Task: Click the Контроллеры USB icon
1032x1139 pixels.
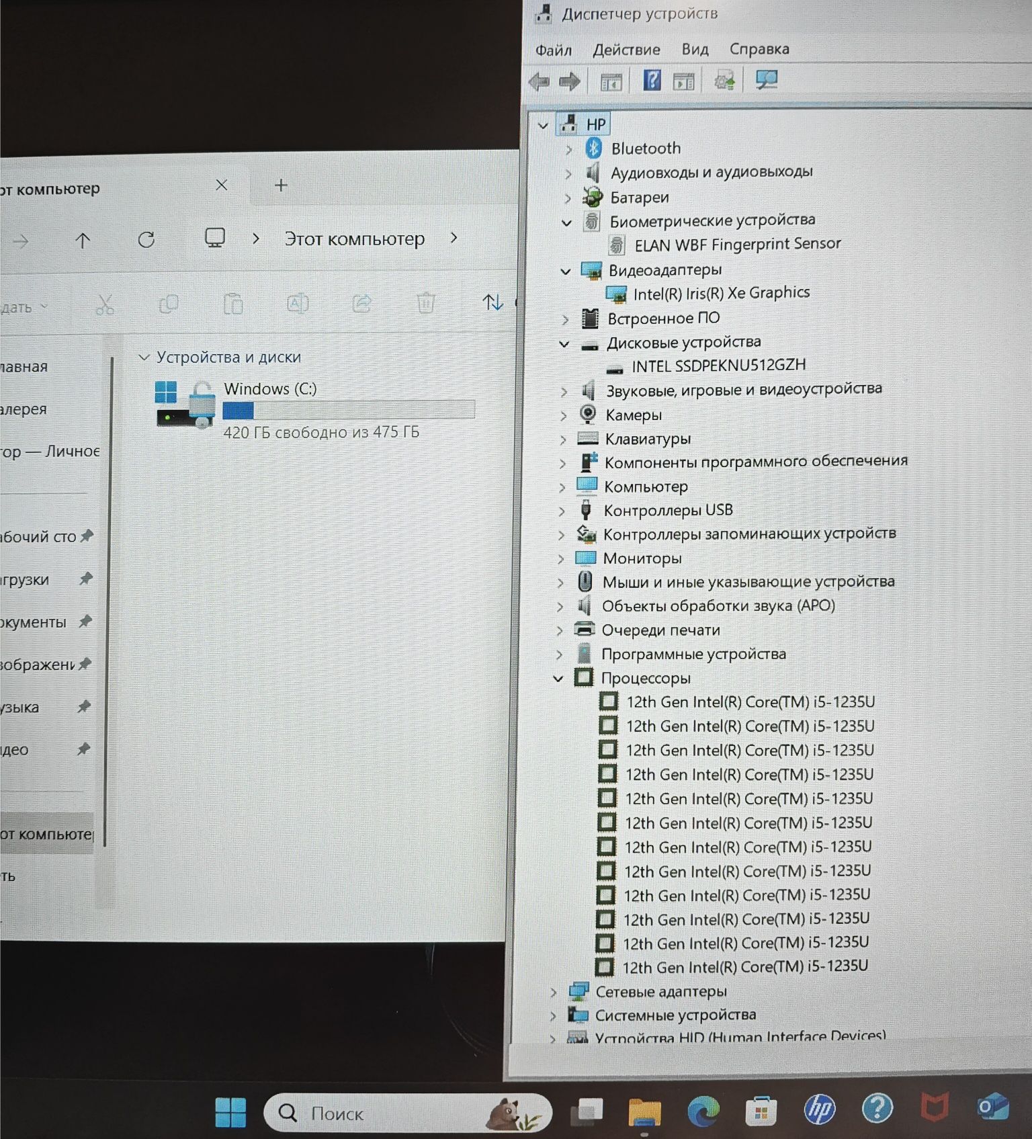Action: (x=586, y=510)
